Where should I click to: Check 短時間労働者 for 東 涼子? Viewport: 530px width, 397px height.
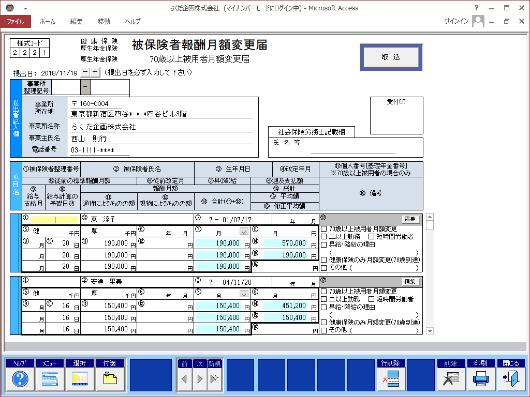click(x=371, y=237)
